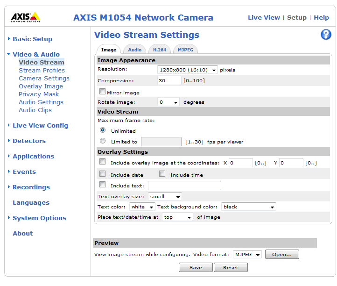337x286 pixels.
Task: Click the Open... preview button
Action: pyautogui.click(x=282, y=254)
